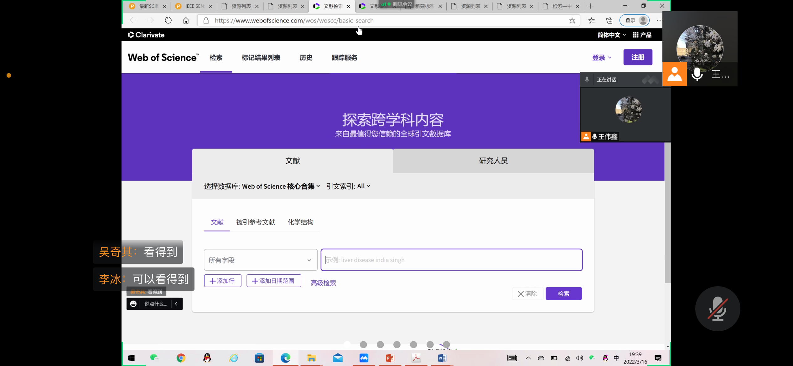Open browser favorites list
793x366 pixels.
point(592,20)
